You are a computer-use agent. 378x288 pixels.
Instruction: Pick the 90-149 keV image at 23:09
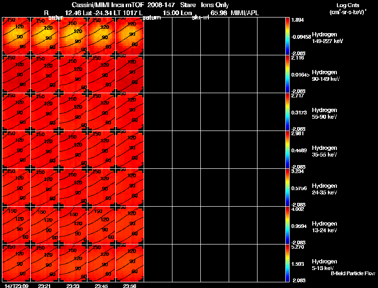click(16, 74)
